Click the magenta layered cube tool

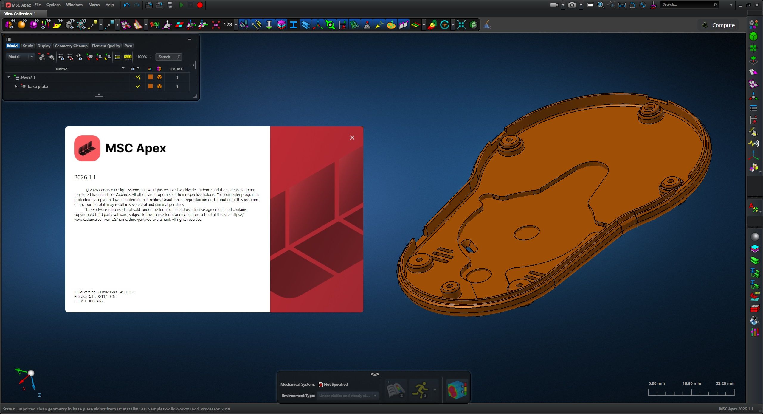tap(281, 25)
